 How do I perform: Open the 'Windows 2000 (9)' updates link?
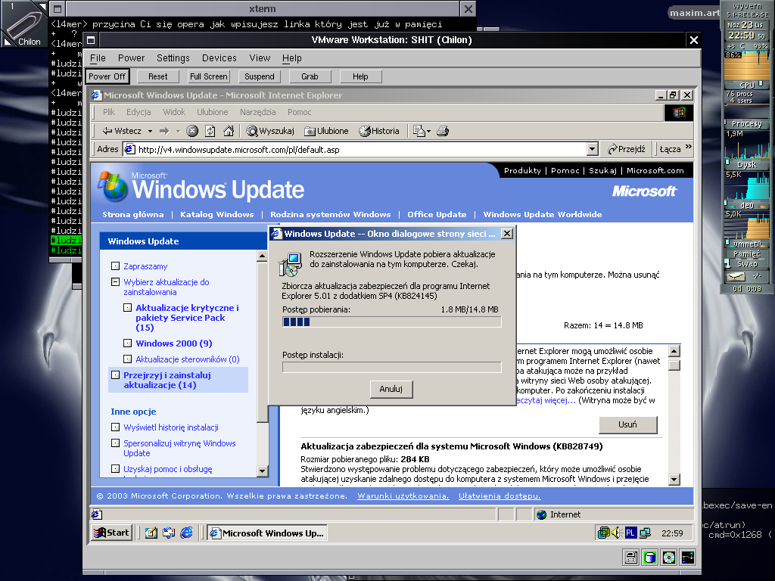click(x=173, y=343)
